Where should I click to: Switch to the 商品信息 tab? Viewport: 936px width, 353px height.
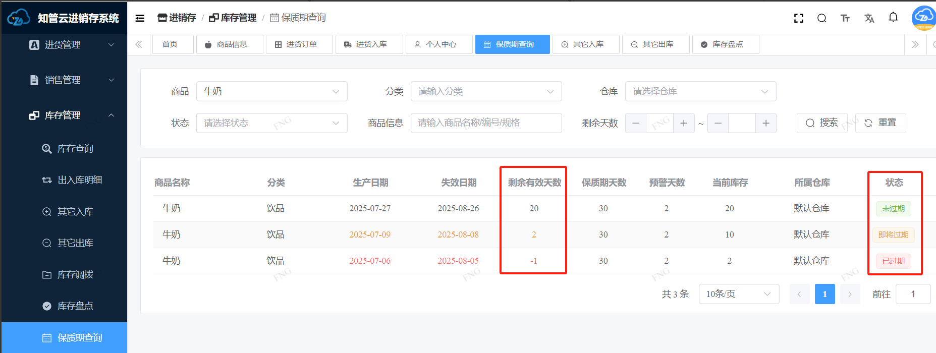point(230,44)
